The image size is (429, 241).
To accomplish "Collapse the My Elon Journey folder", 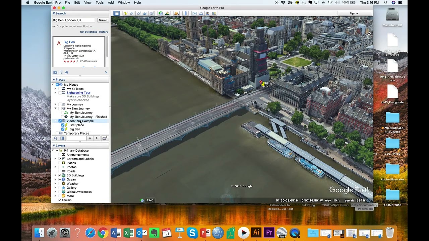I will [56, 108].
